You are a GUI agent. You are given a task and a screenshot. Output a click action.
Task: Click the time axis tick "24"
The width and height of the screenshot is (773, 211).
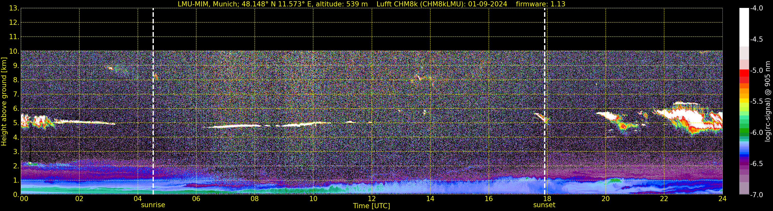[x=722, y=199]
